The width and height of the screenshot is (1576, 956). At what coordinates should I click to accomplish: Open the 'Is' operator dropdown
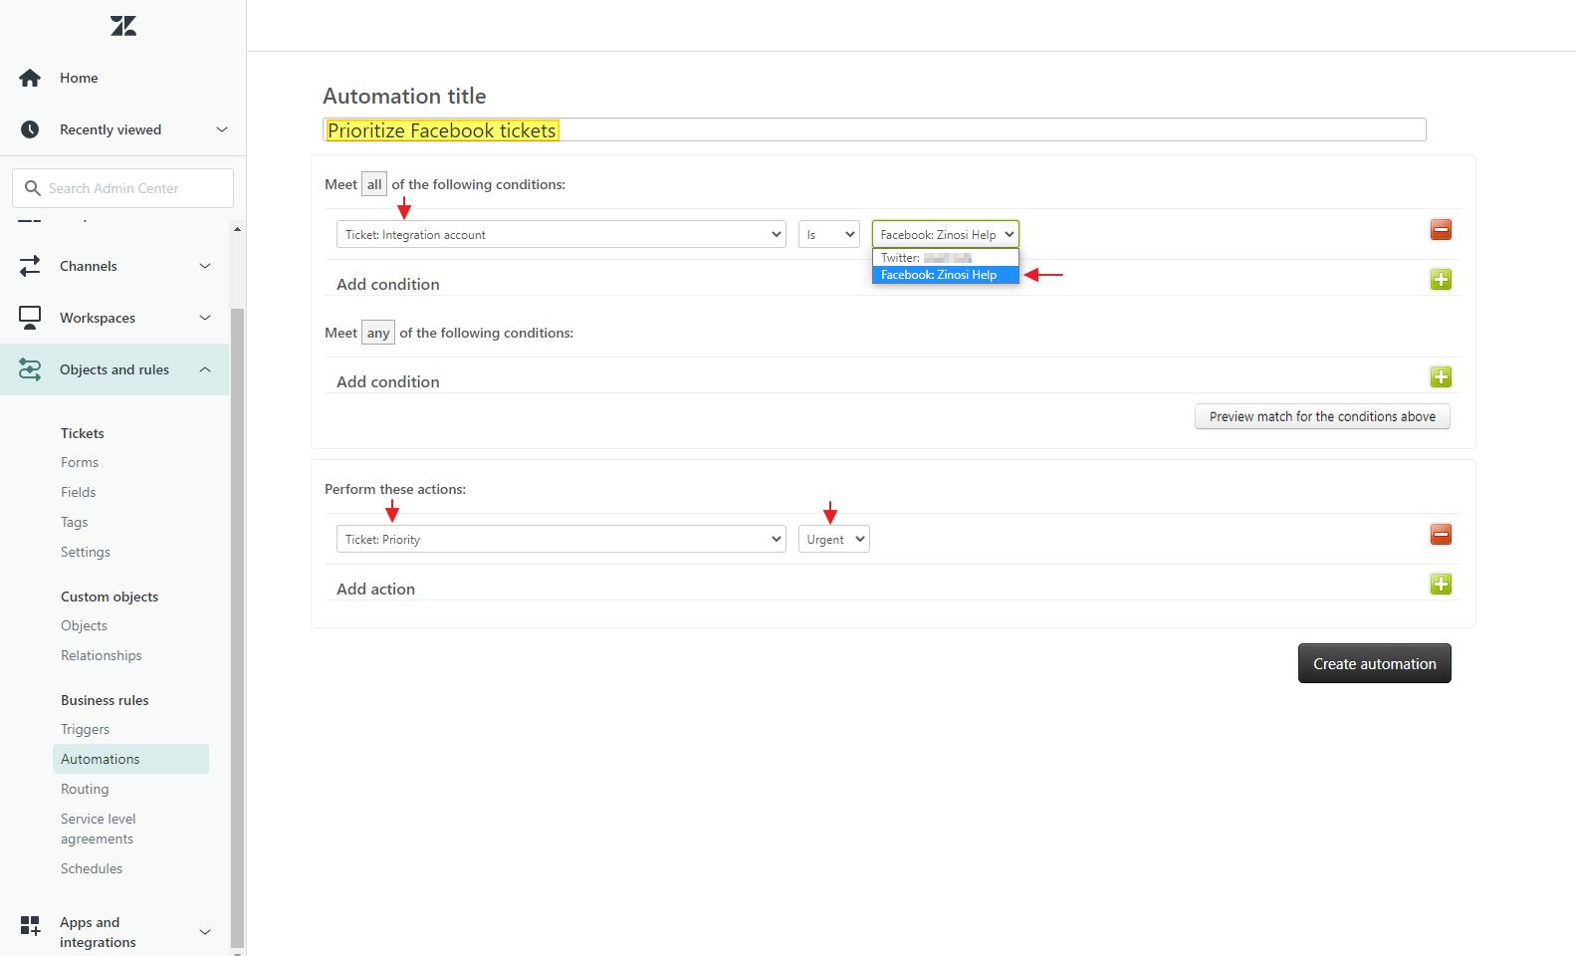click(x=829, y=234)
